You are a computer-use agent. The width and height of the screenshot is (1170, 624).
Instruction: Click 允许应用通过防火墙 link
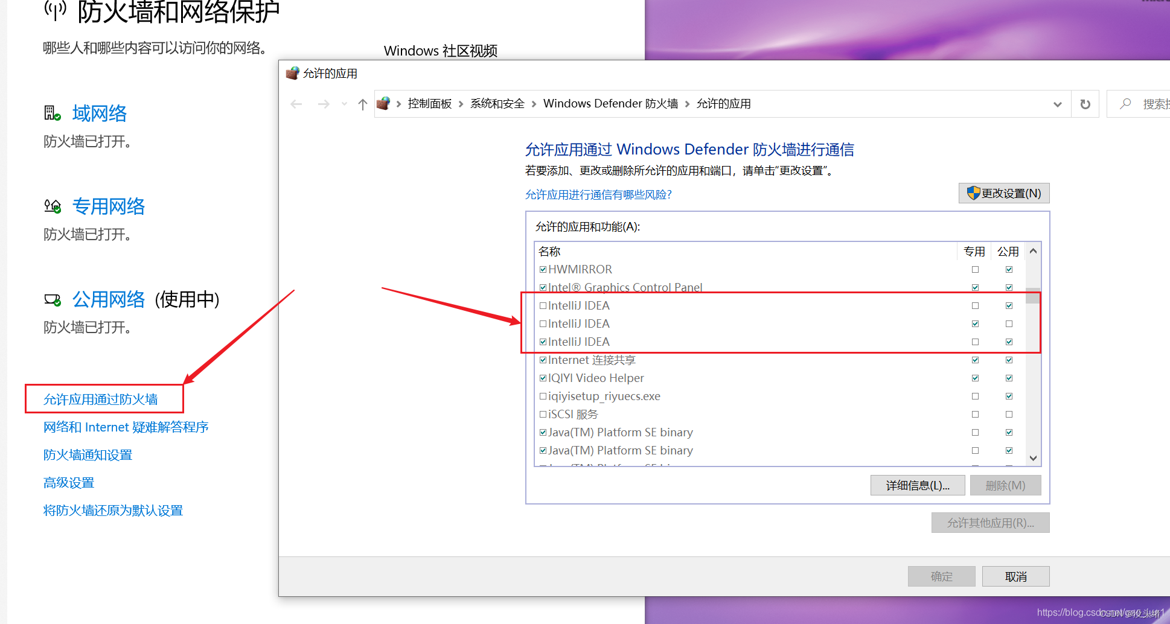point(101,399)
